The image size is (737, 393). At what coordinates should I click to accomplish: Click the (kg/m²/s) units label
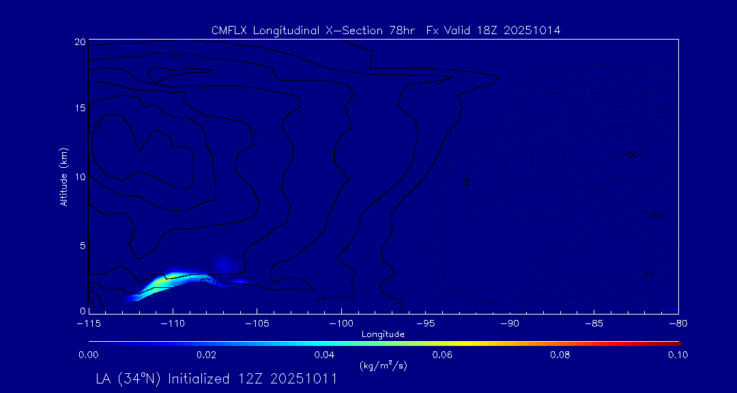(x=383, y=365)
